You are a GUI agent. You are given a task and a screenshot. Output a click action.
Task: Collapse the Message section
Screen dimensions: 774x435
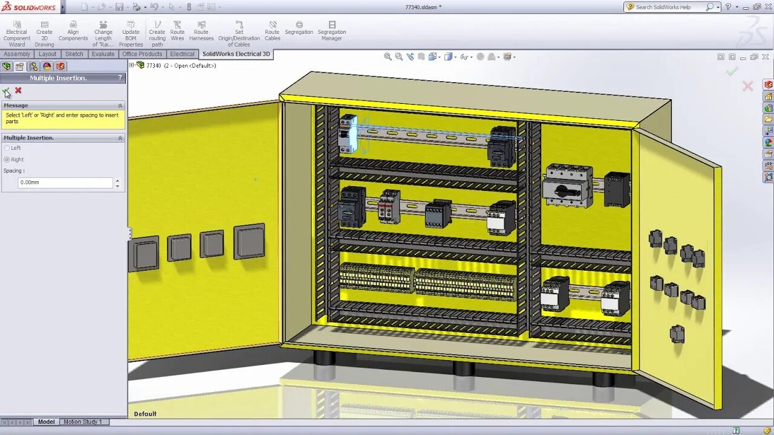(x=120, y=105)
